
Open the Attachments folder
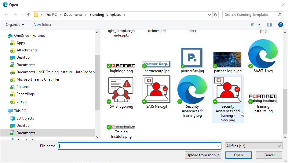27,50
